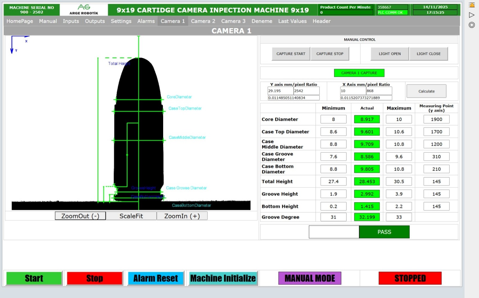Click the red STOPPED status indicator
Viewport: 479px width, 298px height.
410,278
